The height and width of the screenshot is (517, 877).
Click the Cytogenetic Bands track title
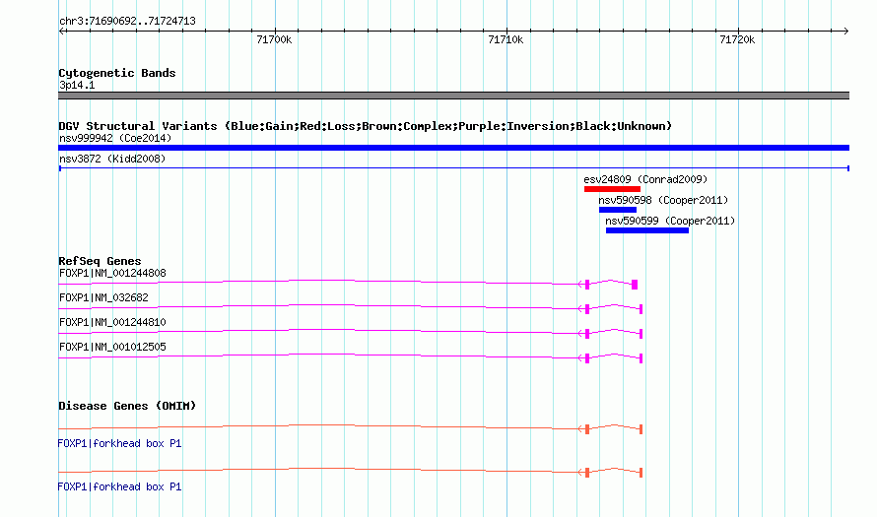117,73
